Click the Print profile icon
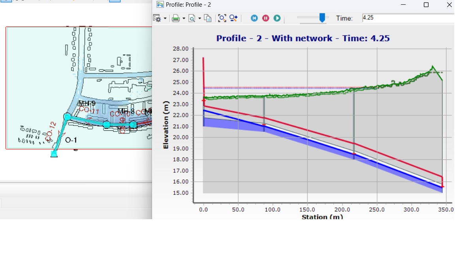455x255 pixels. [x=176, y=18]
